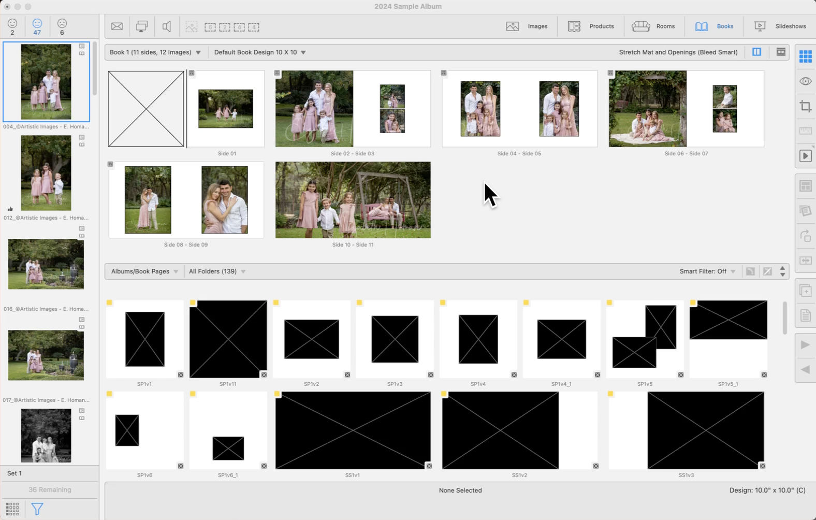This screenshot has width=816, height=520.
Task: Open the Smart Filter dropdown
Action: 707,271
